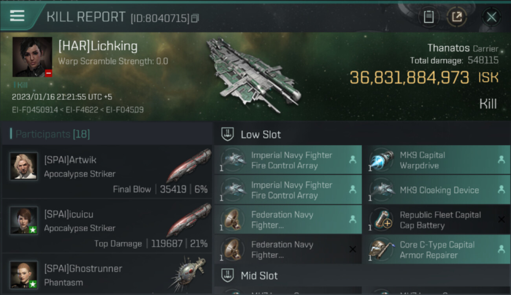
Task: Open Lichking's character portrait
Action: [32, 57]
